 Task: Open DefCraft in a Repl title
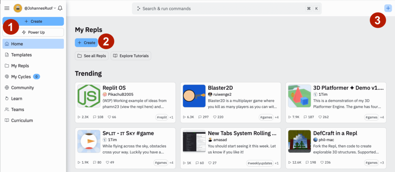click(x=335, y=133)
